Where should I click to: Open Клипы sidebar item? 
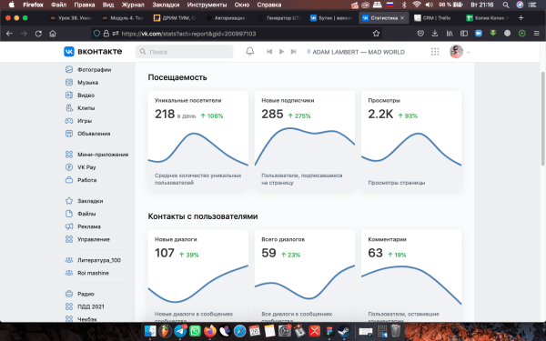pos(80,108)
